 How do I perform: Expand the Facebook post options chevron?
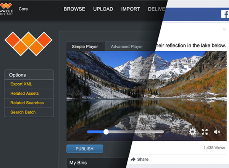pos(224,29)
